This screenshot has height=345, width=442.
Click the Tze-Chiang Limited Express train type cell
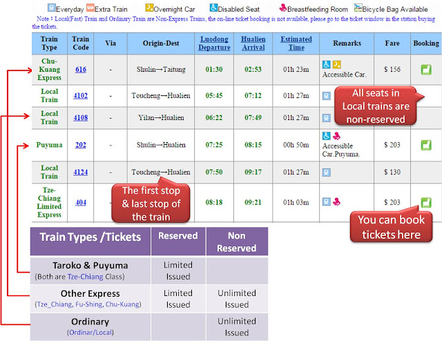pos(49,202)
